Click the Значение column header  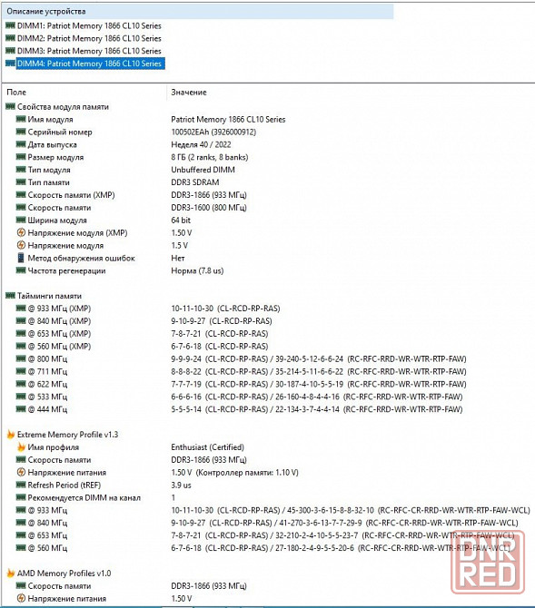pyautogui.click(x=189, y=93)
